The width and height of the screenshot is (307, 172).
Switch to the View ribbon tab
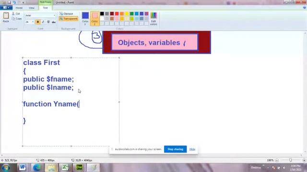32,8
